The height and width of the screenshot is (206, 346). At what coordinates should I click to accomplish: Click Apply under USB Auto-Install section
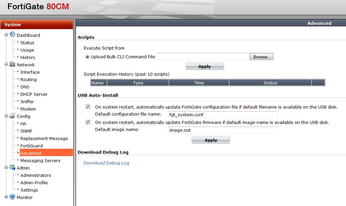pyautogui.click(x=211, y=140)
